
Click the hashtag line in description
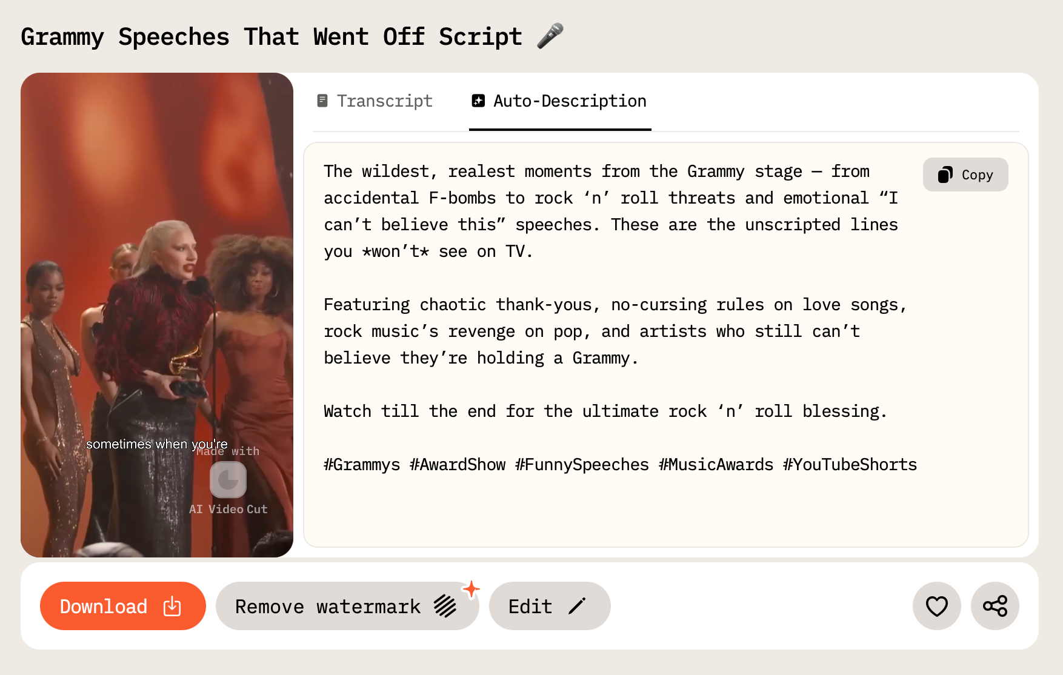620,465
